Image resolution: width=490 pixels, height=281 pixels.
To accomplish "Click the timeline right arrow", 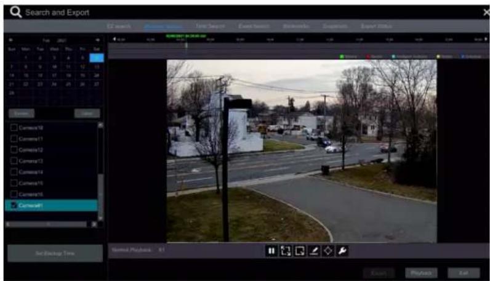I will (x=486, y=39).
